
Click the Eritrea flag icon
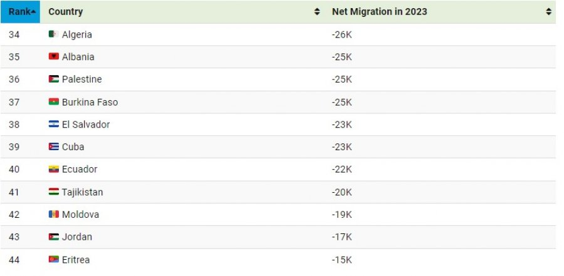54,260
